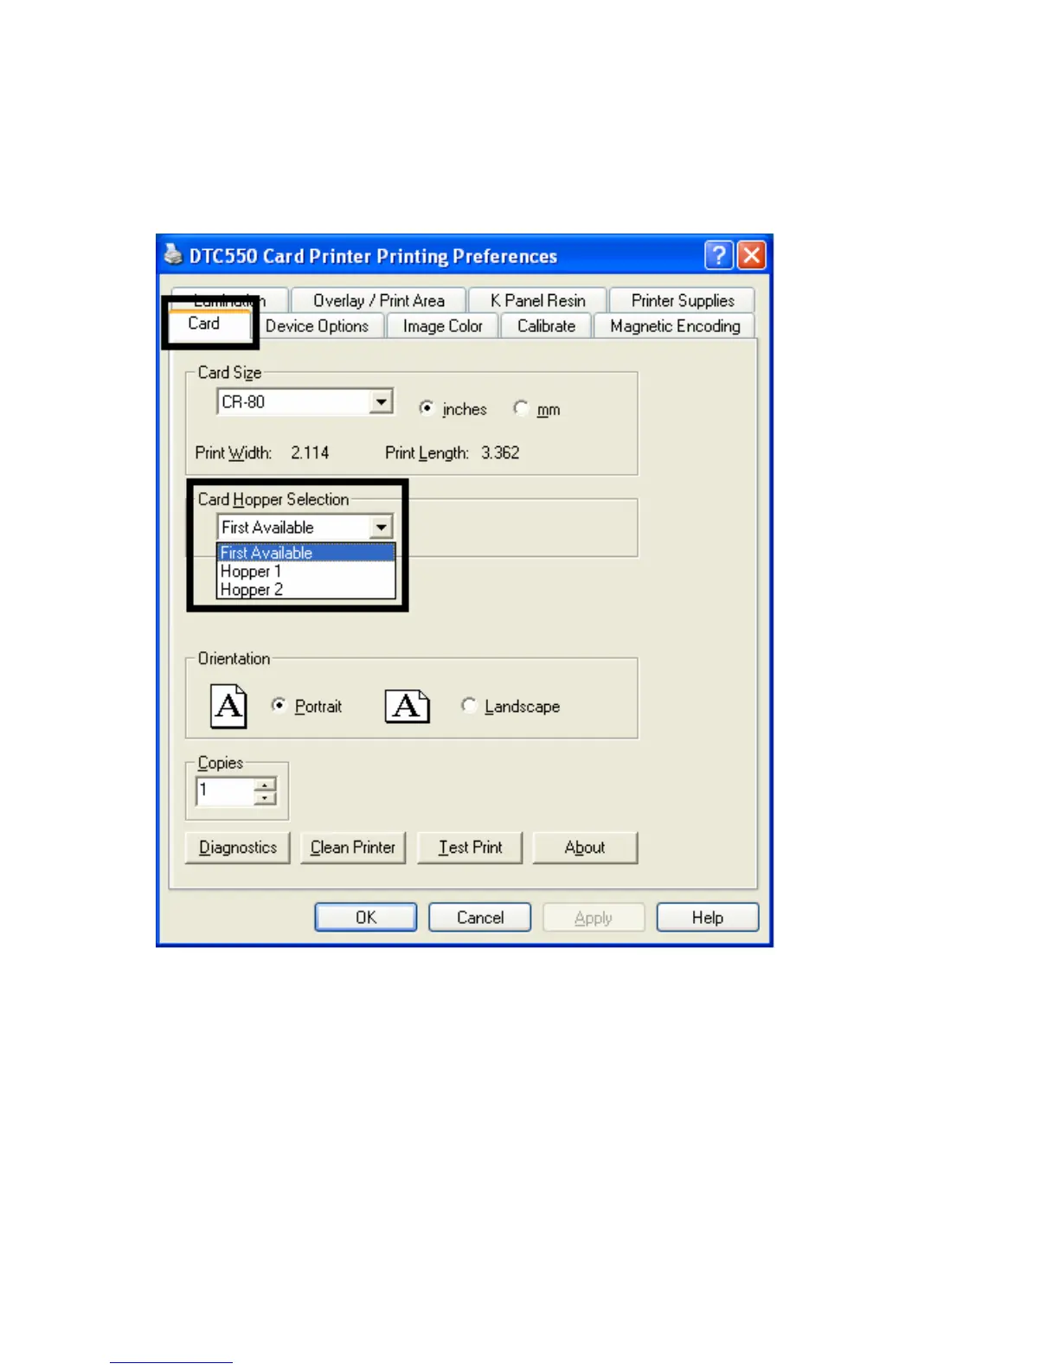Image resolution: width=1059 pixels, height=1370 pixels.
Task: Collapse the Card Hopper Selection dropdown arrow
Action: click(x=381, y=527)
